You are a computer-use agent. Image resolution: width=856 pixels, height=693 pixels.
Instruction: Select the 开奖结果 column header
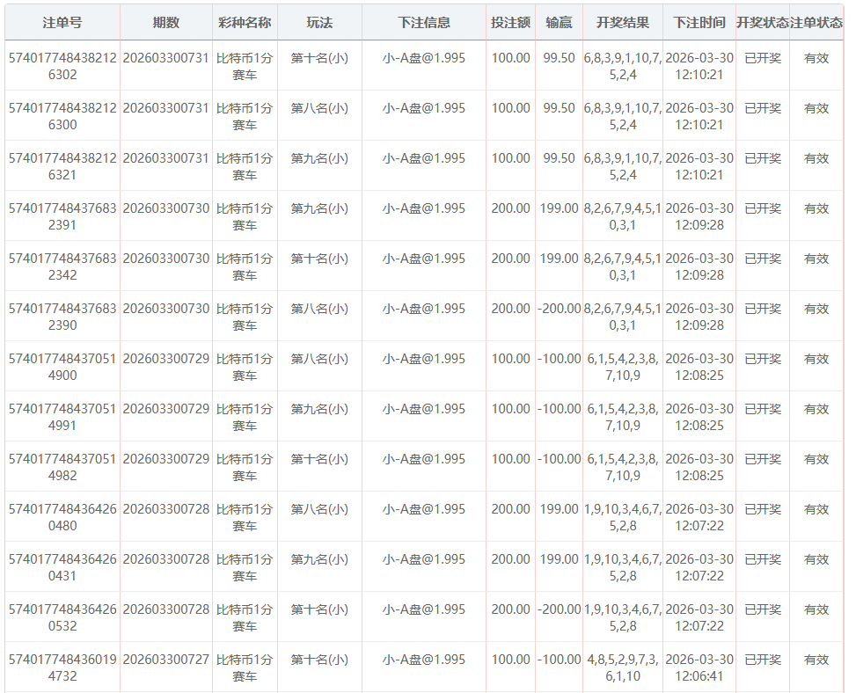pos(623,23)
